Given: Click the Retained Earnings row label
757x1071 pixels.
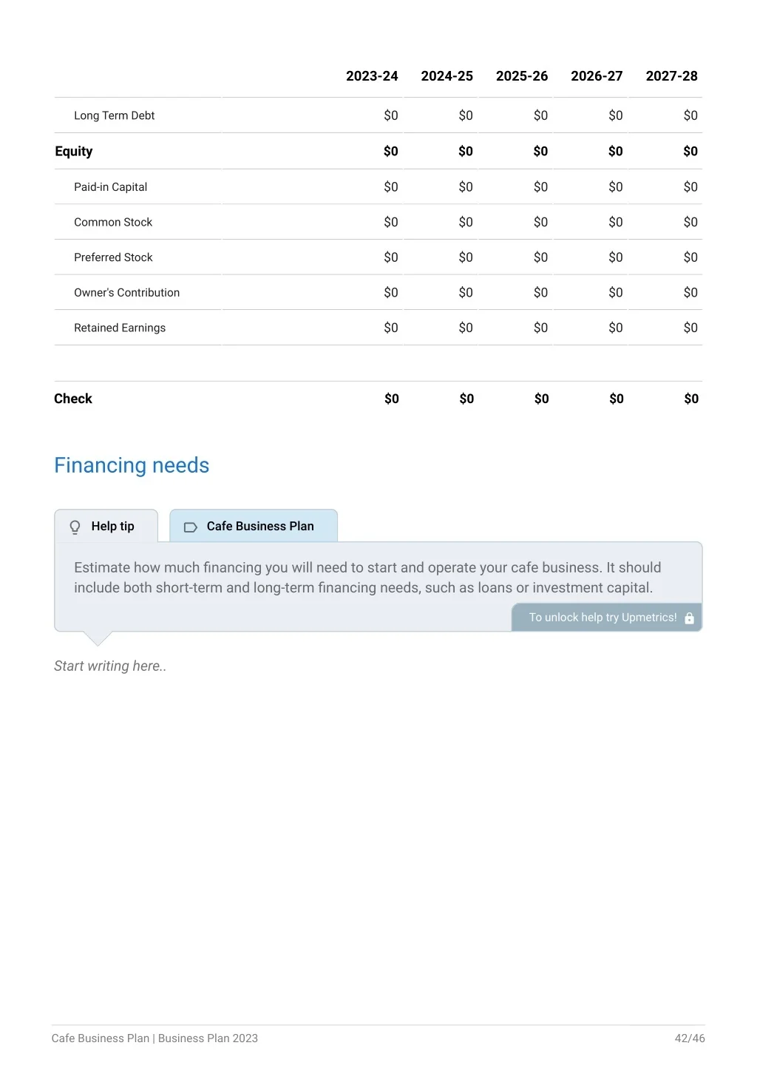Looking at the screenshot, I should (x=120, y=328).
